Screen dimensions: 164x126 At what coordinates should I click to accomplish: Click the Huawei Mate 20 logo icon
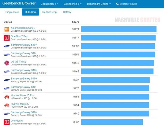(x=7, y=105)
